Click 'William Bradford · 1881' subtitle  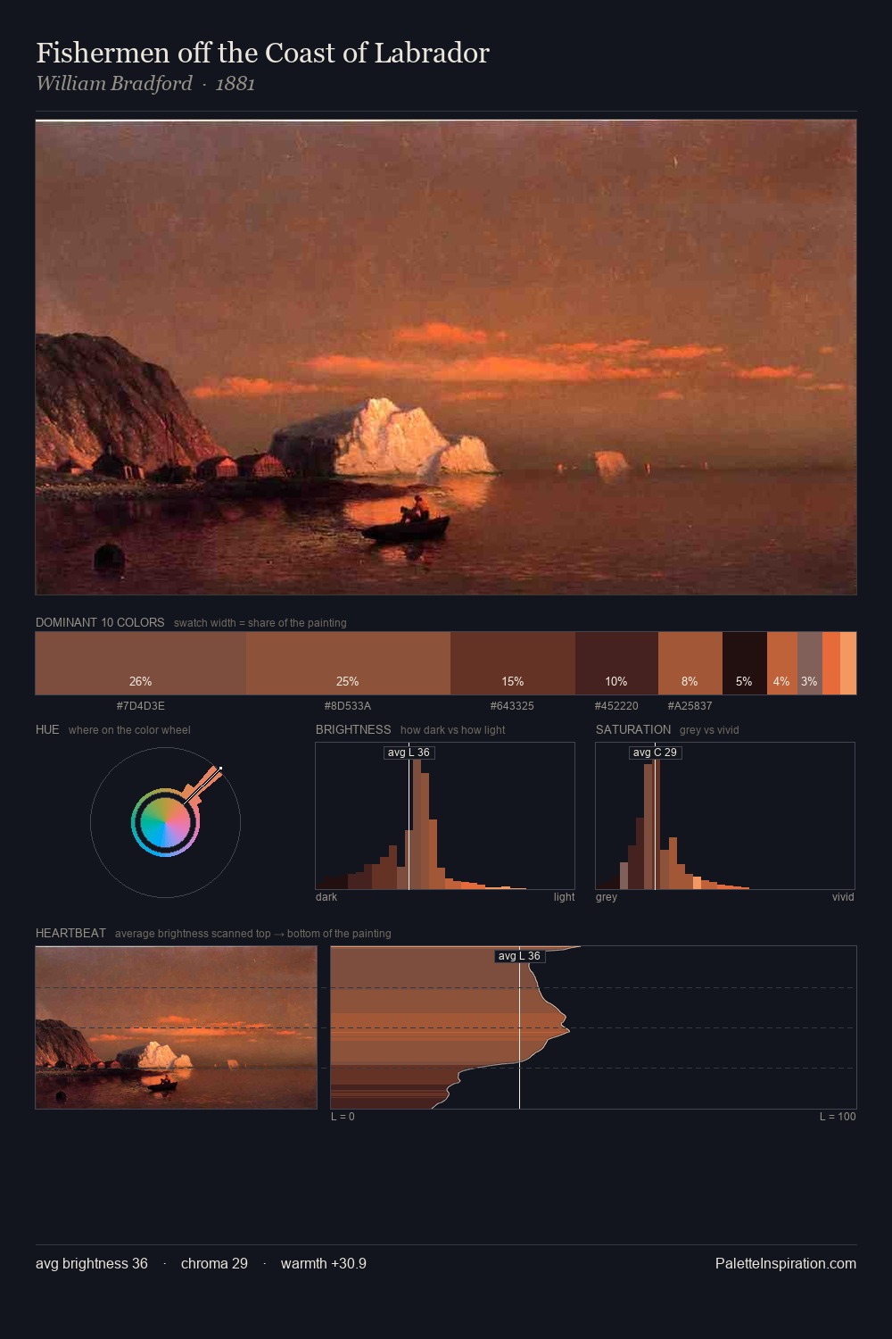point(145,84)
